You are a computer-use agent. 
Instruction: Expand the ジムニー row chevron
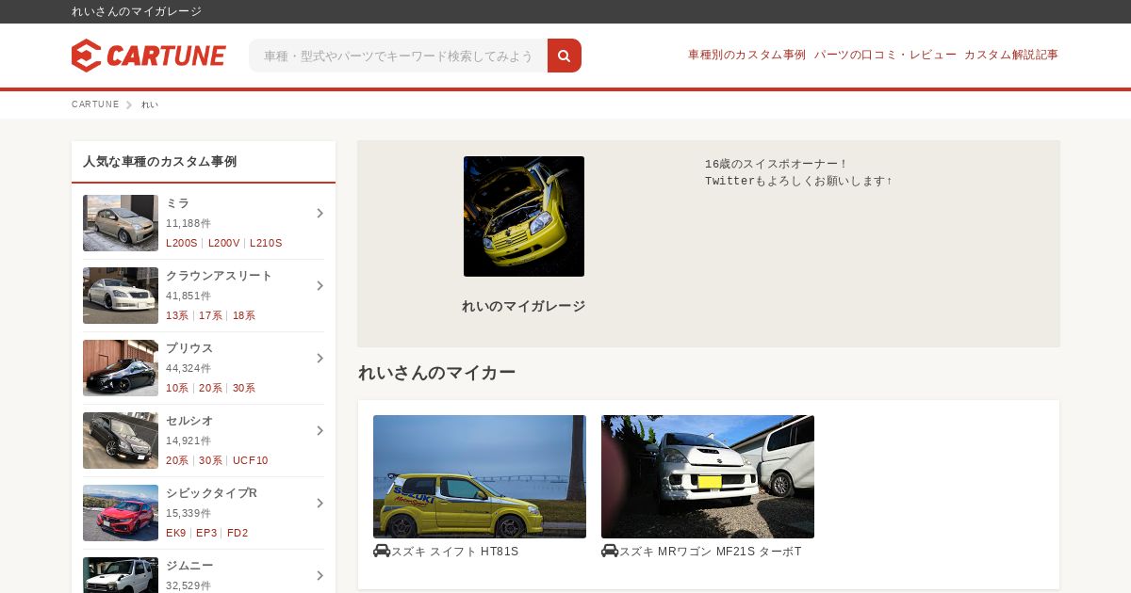(320, 576)
